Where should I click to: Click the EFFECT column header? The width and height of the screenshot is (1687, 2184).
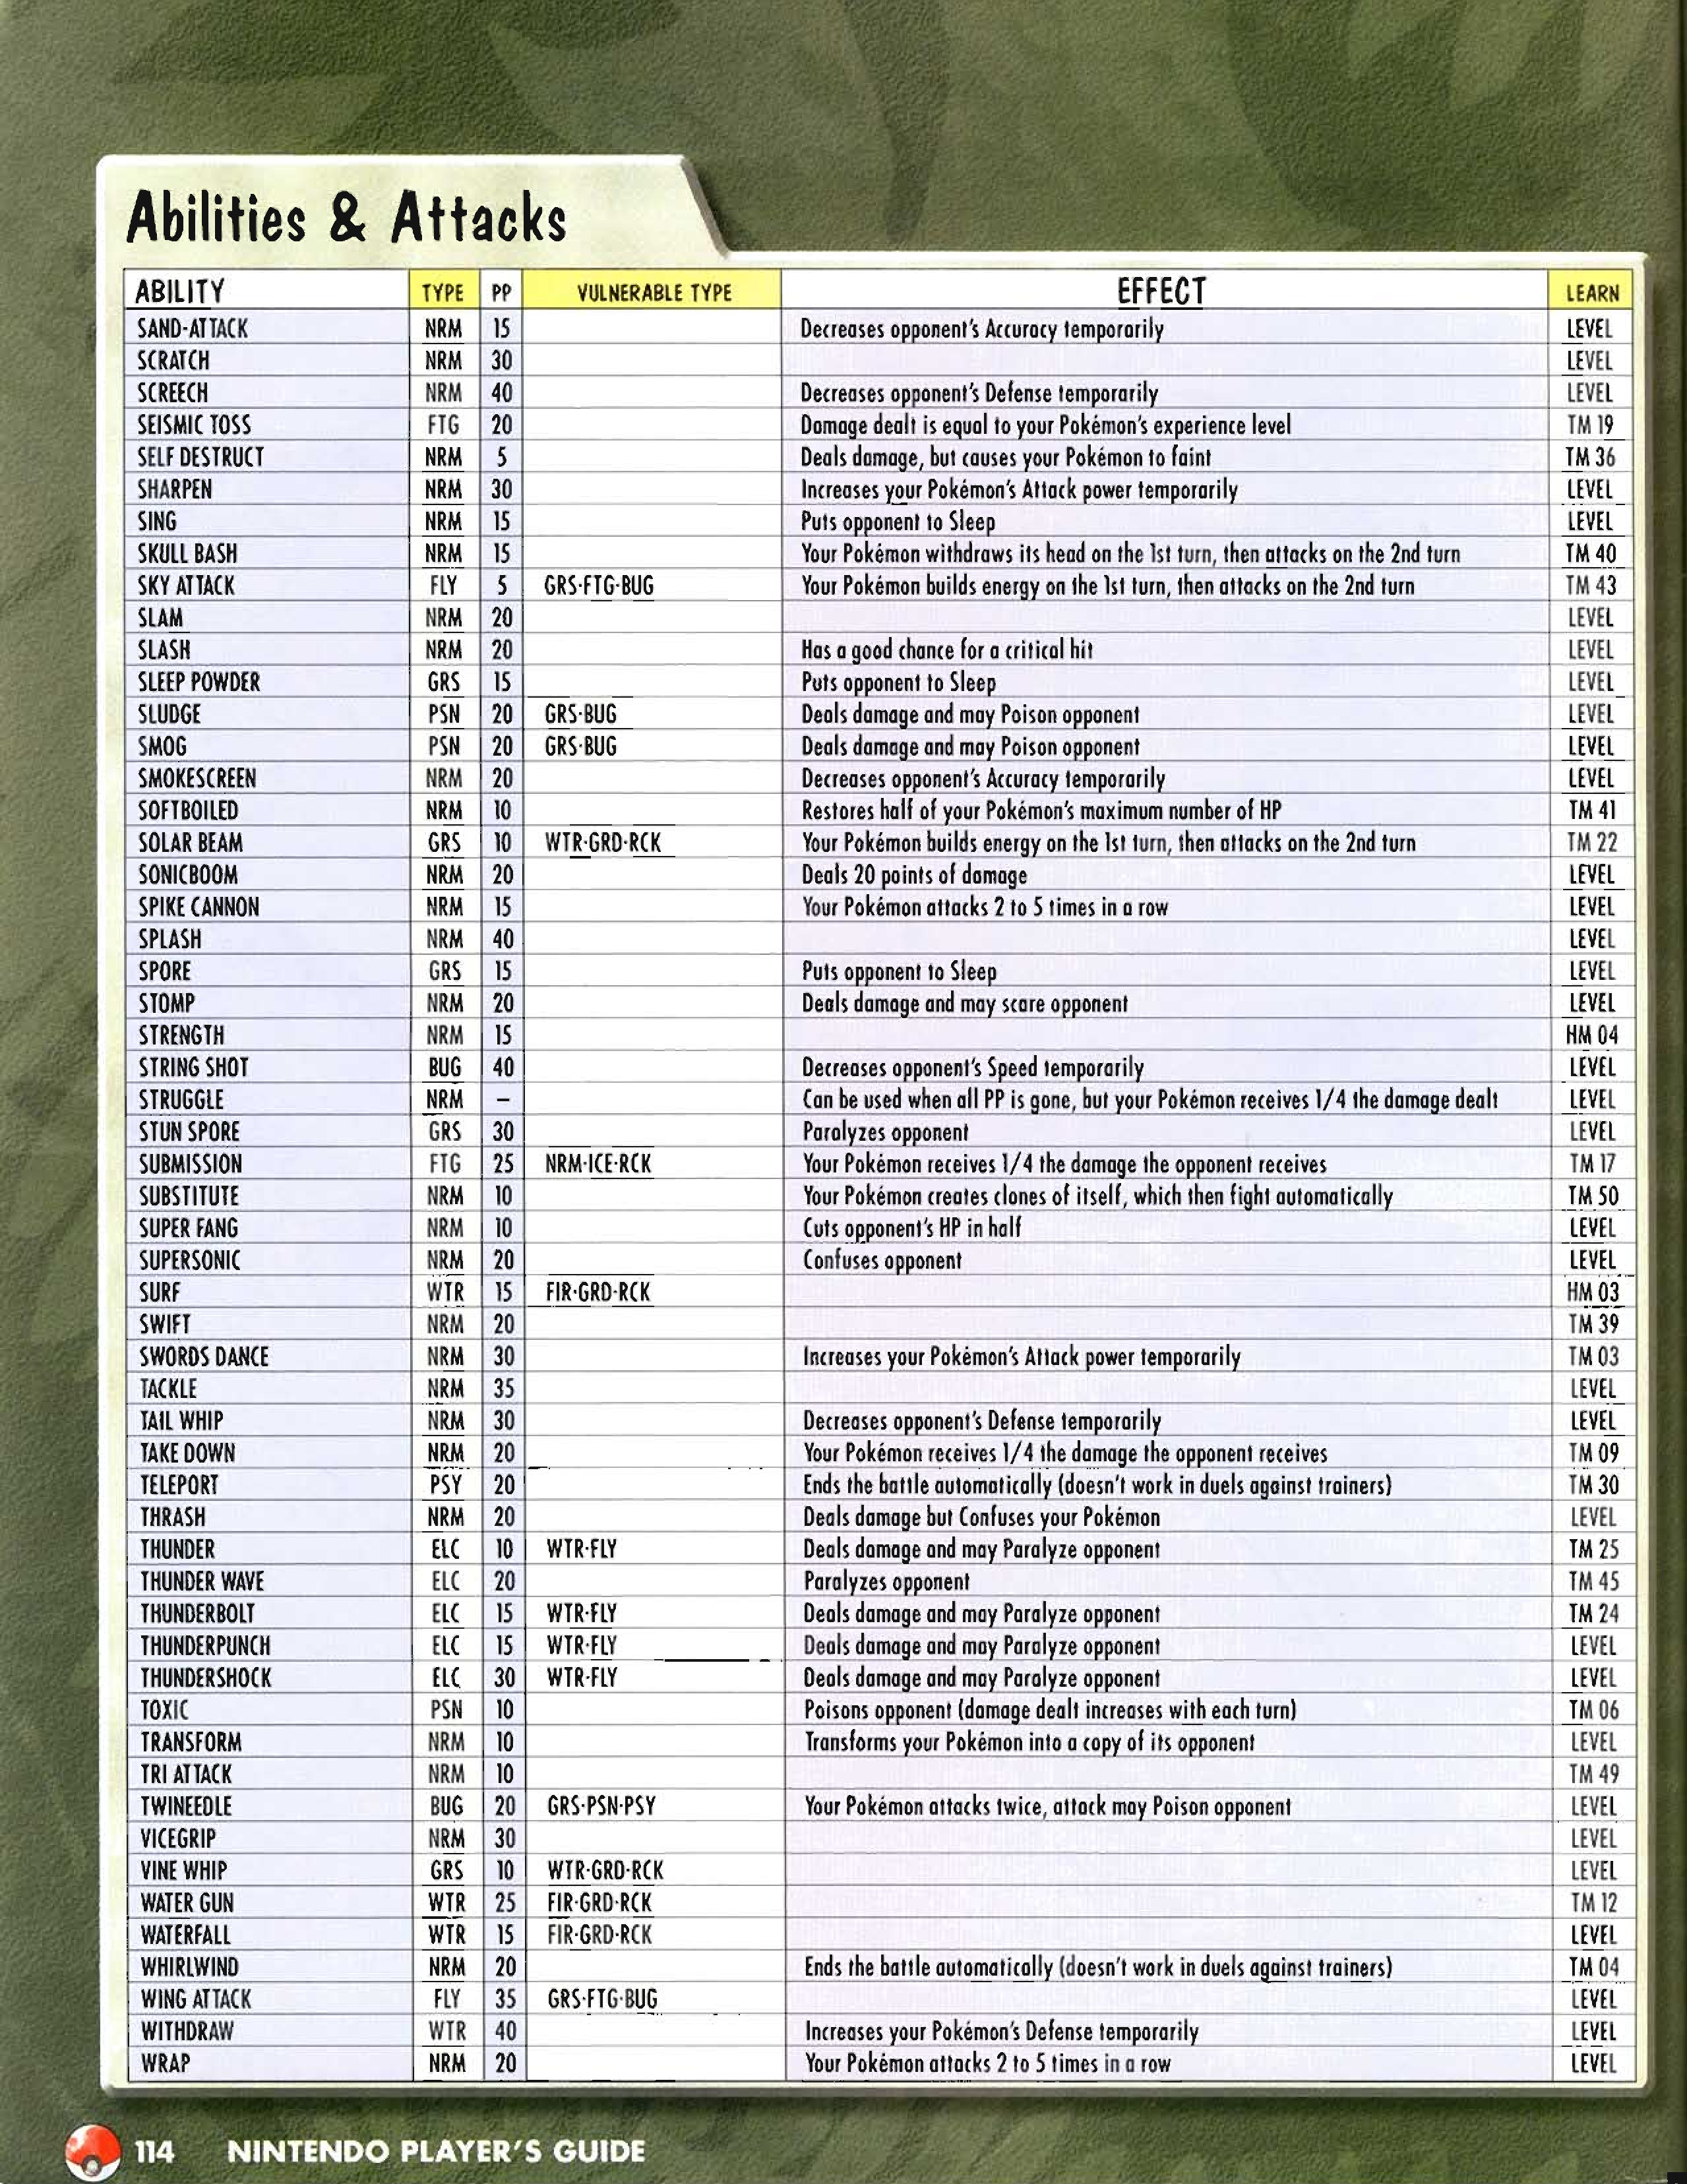click(x=1161, y=291)
